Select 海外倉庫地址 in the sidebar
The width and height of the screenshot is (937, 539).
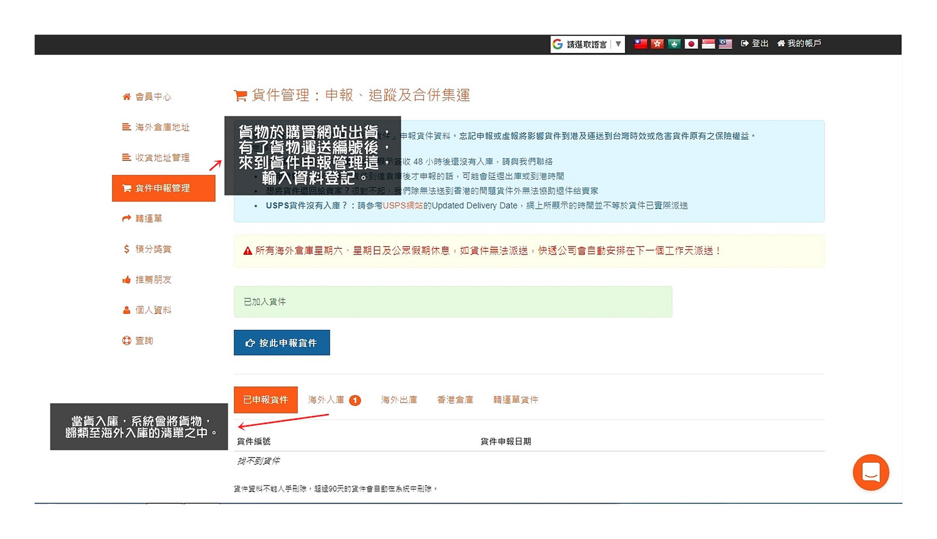[162, 127]
